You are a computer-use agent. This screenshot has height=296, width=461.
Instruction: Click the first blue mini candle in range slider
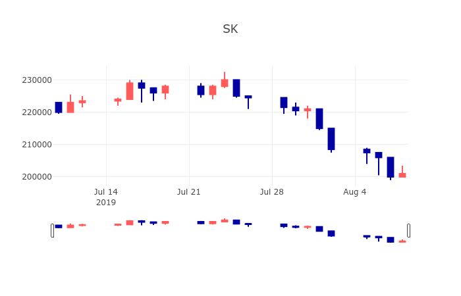click(x=59, y=226)
